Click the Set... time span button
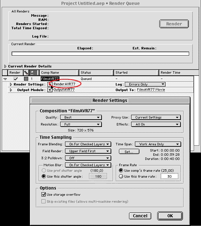Image resolution: width=201 pixels, height=226 pixels. point(129,152)
